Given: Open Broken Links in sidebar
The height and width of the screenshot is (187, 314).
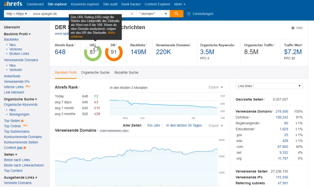Looking at the screenshot, I should (x=19, y=54).
